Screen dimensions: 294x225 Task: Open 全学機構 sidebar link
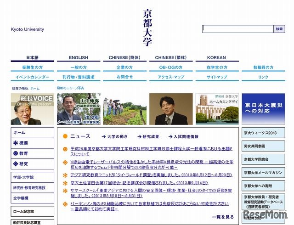[x=33, y=198]
